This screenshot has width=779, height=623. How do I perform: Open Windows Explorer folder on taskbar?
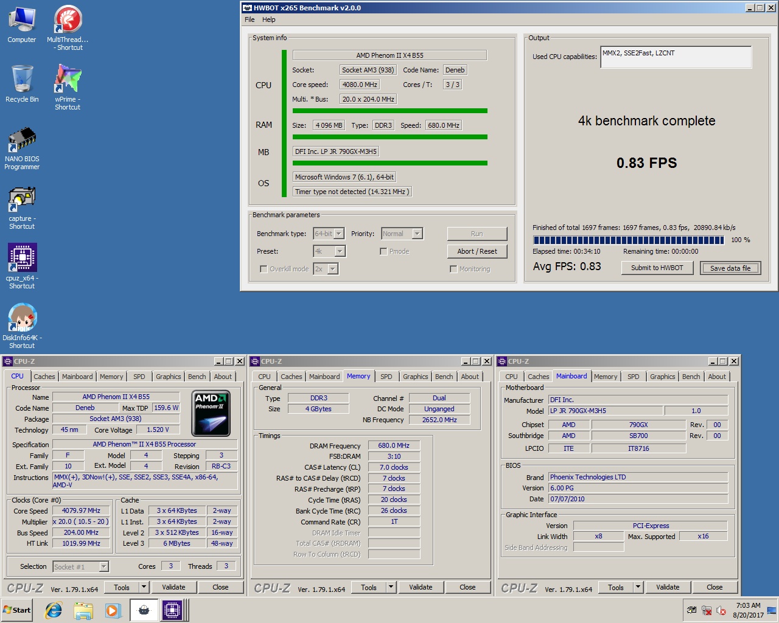[x=83, y=610]
